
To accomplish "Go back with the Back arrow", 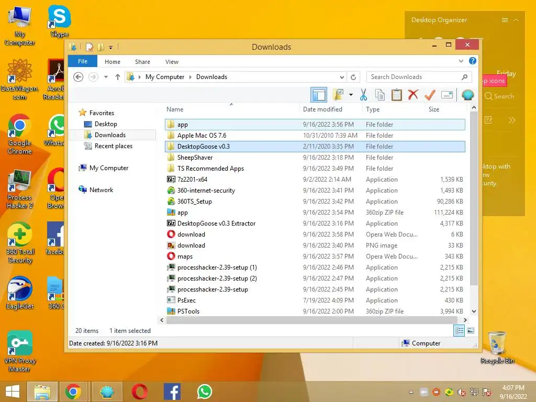I will 79,77.
